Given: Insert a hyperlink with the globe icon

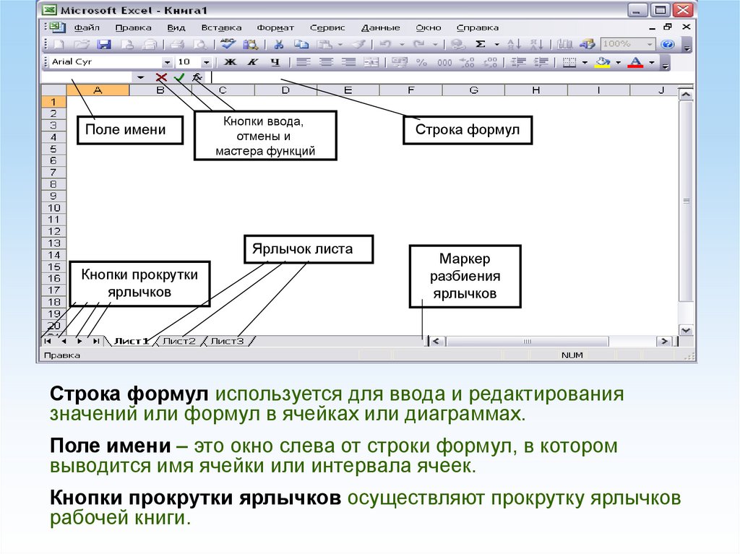Looking at the screenshot, I should (x=457, y=45).
